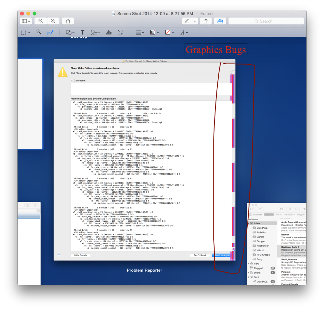This screenshot has width=324, height=310.
Task: Select the Instant Alpha wand tool
Action: click(39, 32)
